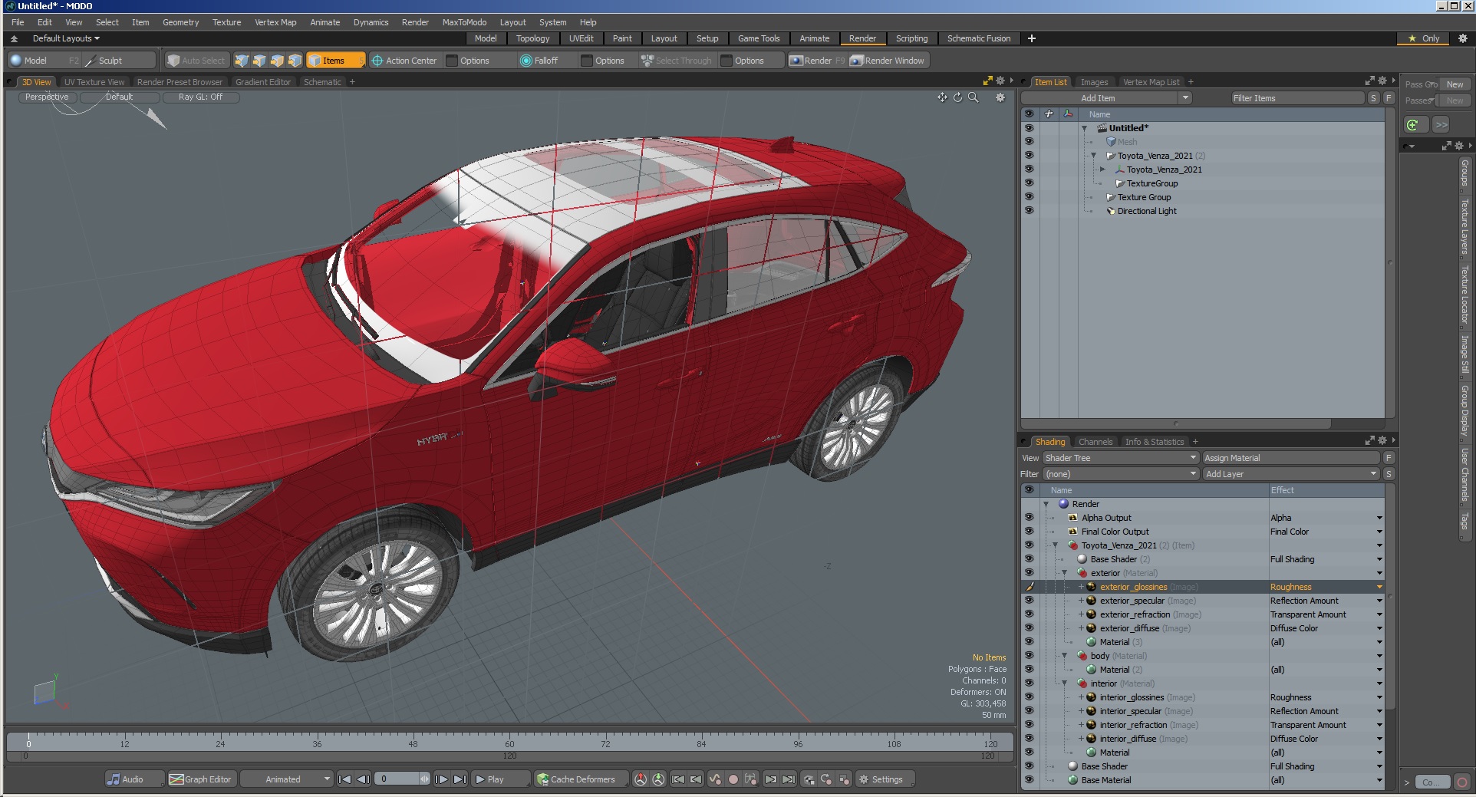
Task: Open Shader Tree view dropdown
Action: coord(1120,458)
